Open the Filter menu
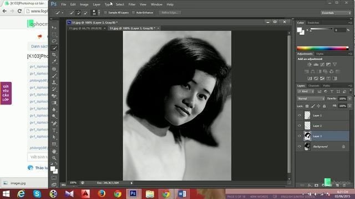 coord(132,4)
